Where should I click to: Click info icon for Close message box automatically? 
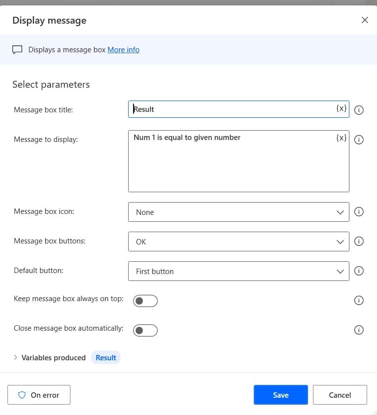pyautogui.click(x=359, y=330)
